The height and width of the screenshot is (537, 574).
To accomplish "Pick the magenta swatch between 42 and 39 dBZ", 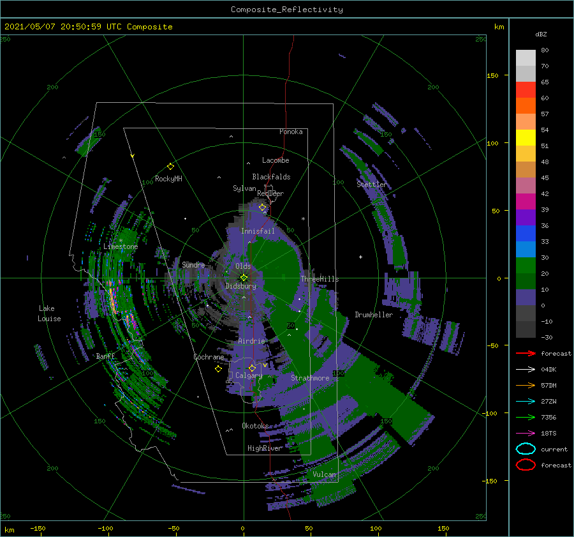I will (x=526, y=202).
